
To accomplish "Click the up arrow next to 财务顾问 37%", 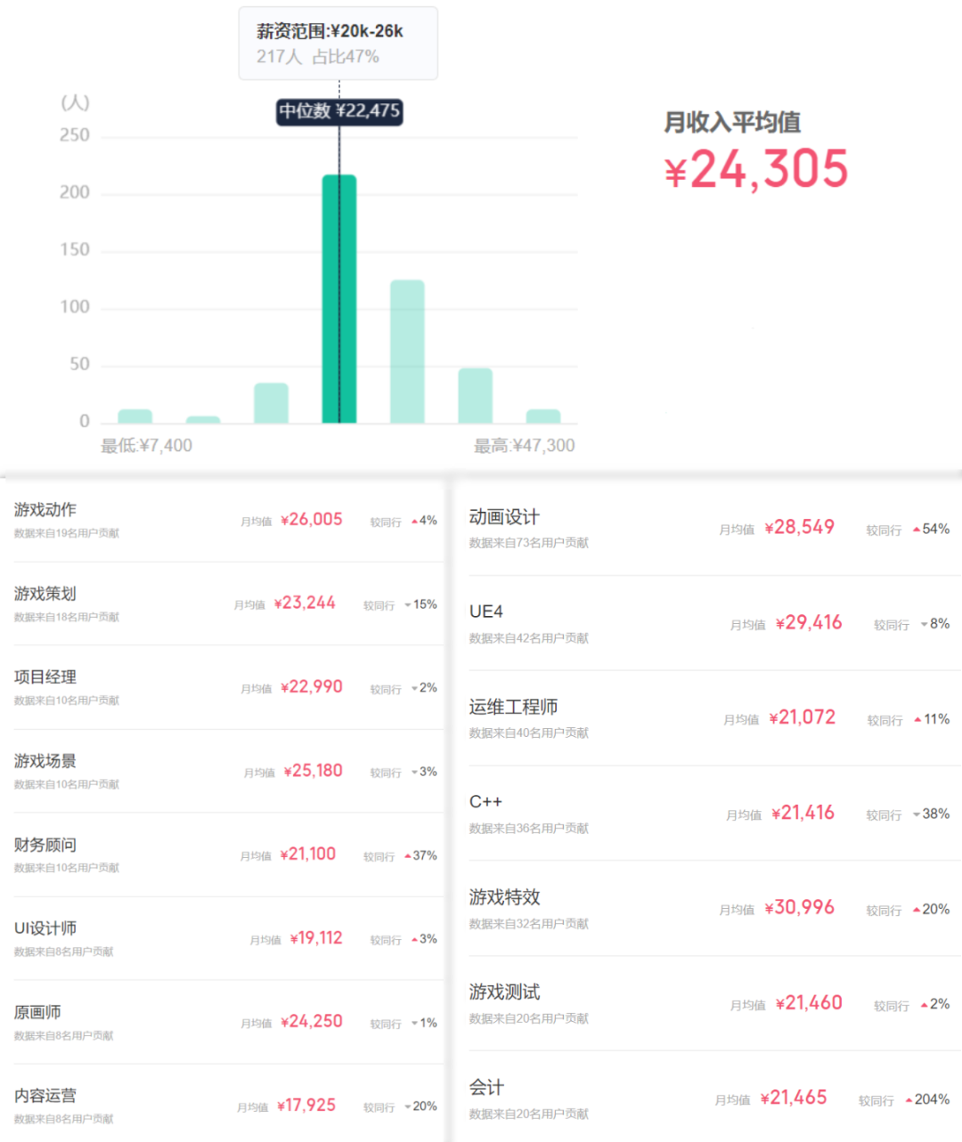I will pyautogui.click(x=408, y=856).
